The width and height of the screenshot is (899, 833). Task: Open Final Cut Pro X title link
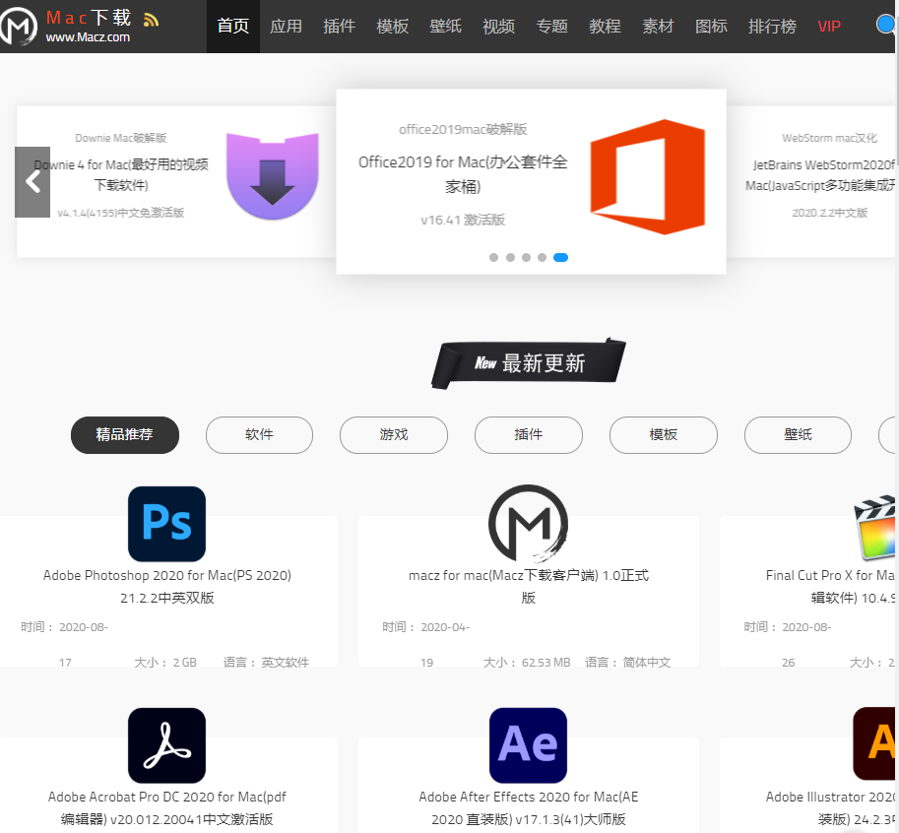tap(830, 587)
